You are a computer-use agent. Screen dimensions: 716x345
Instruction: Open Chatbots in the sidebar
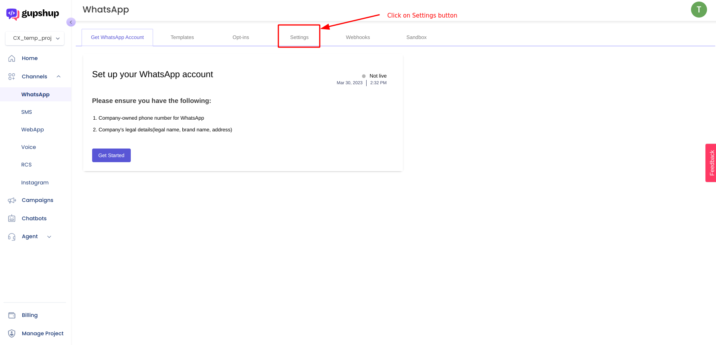[x=34, y=218]
